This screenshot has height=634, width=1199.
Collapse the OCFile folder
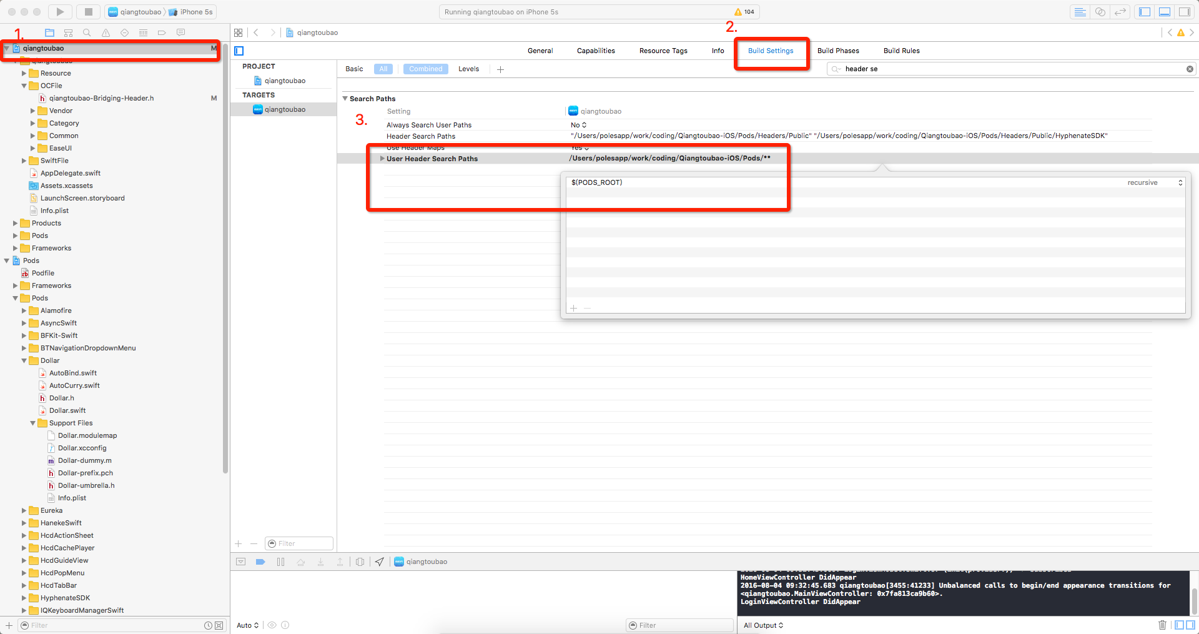click(24, 86)
